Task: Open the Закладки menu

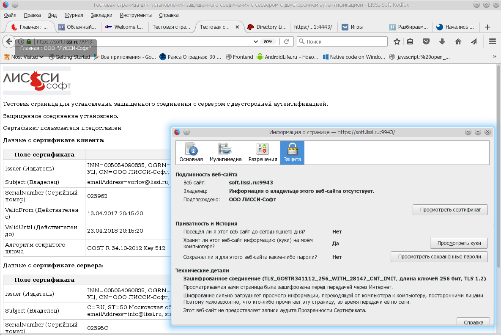Action: [x=101, y=15]
